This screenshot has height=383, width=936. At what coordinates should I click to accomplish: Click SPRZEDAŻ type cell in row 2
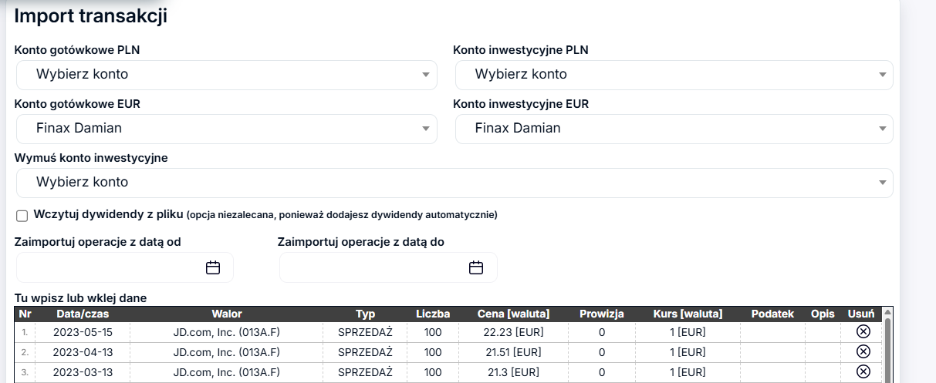pyautogui.click(x=365, y=352)
